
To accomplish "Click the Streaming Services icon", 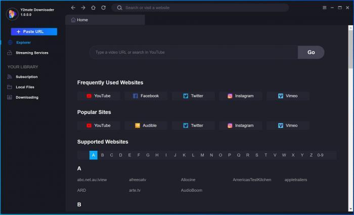I will tap(10, 53).
